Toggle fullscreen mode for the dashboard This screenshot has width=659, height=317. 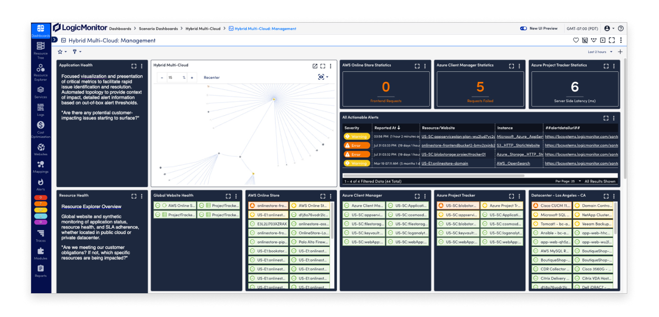pyautogui.click(x=613, y=40)
